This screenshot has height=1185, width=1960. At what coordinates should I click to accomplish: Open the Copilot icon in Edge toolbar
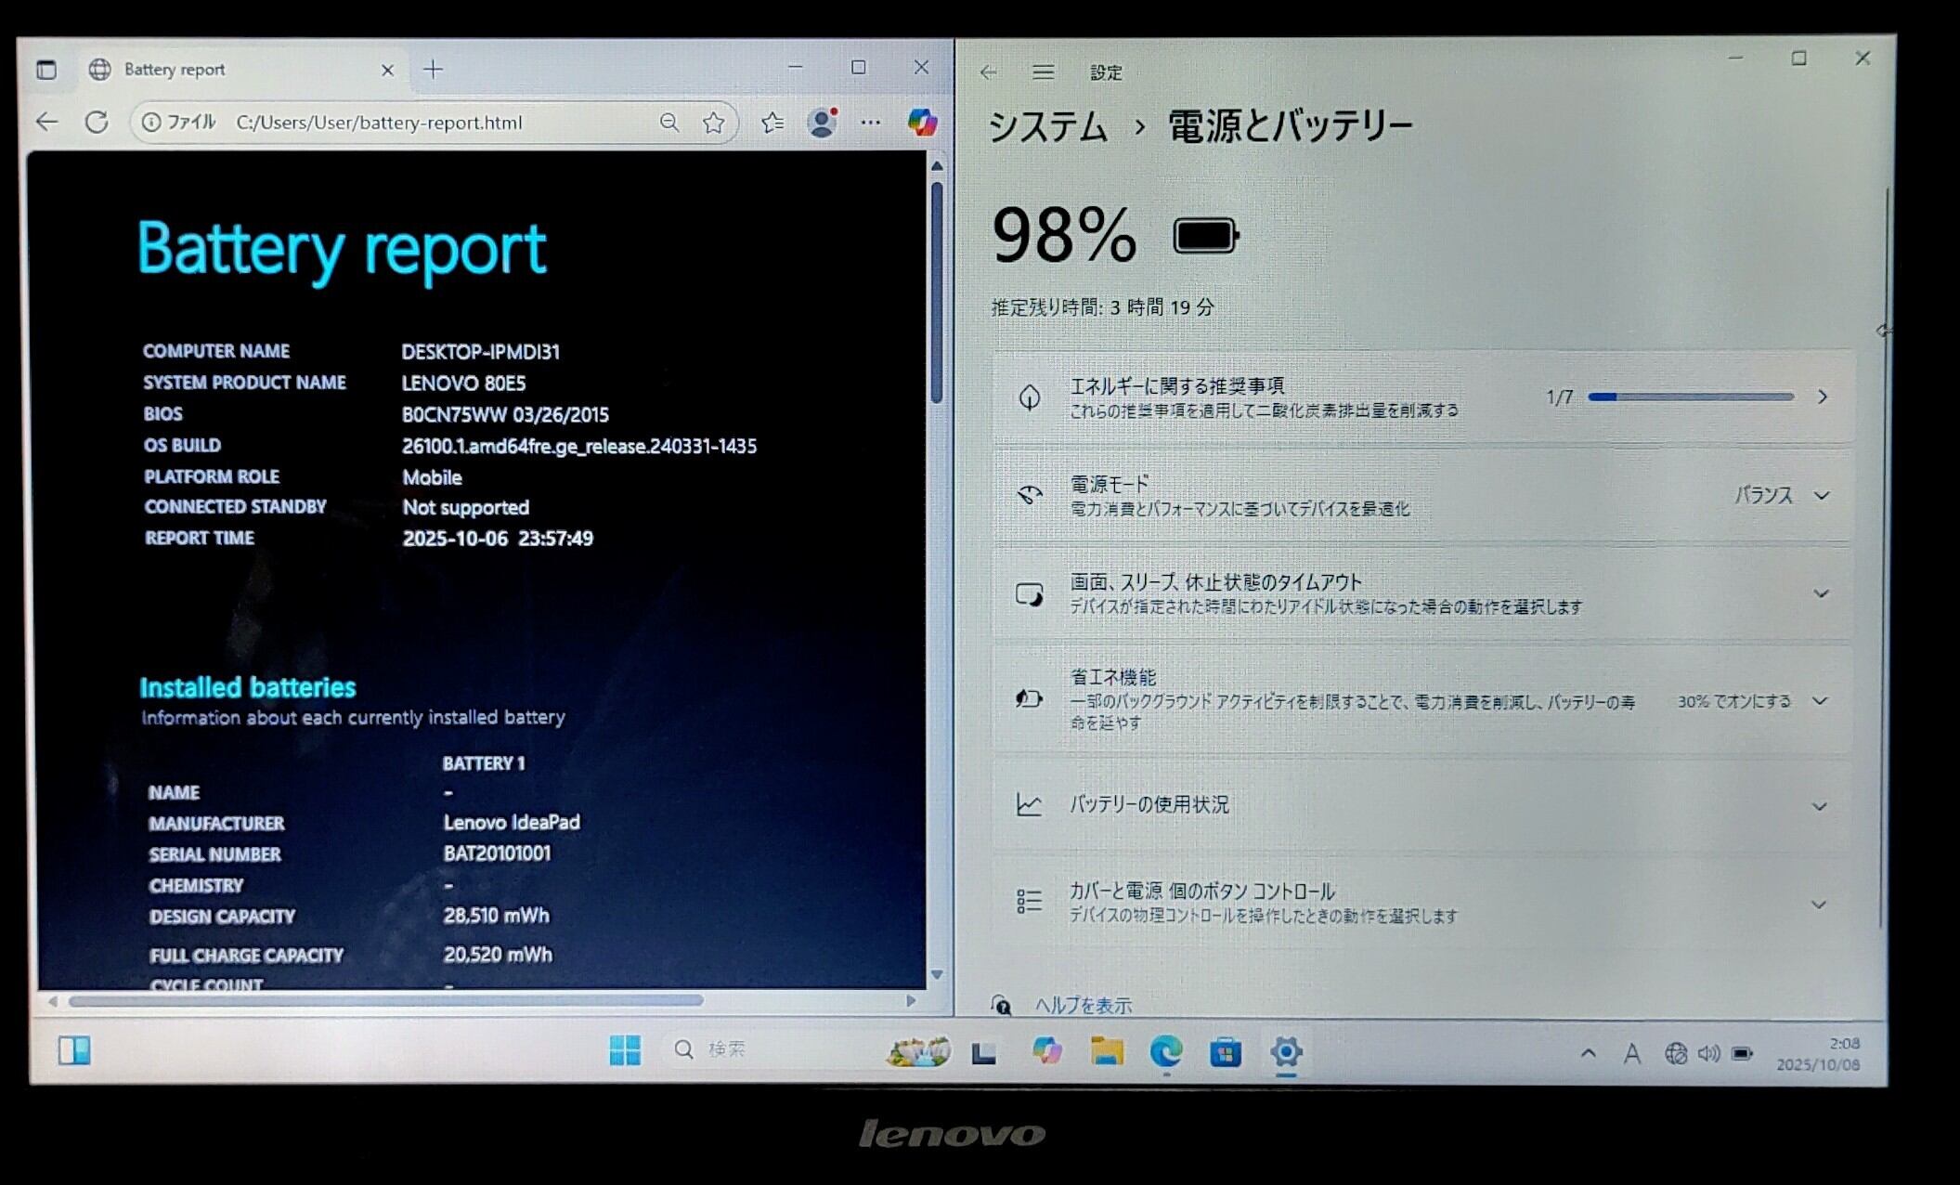coord(921,122)
